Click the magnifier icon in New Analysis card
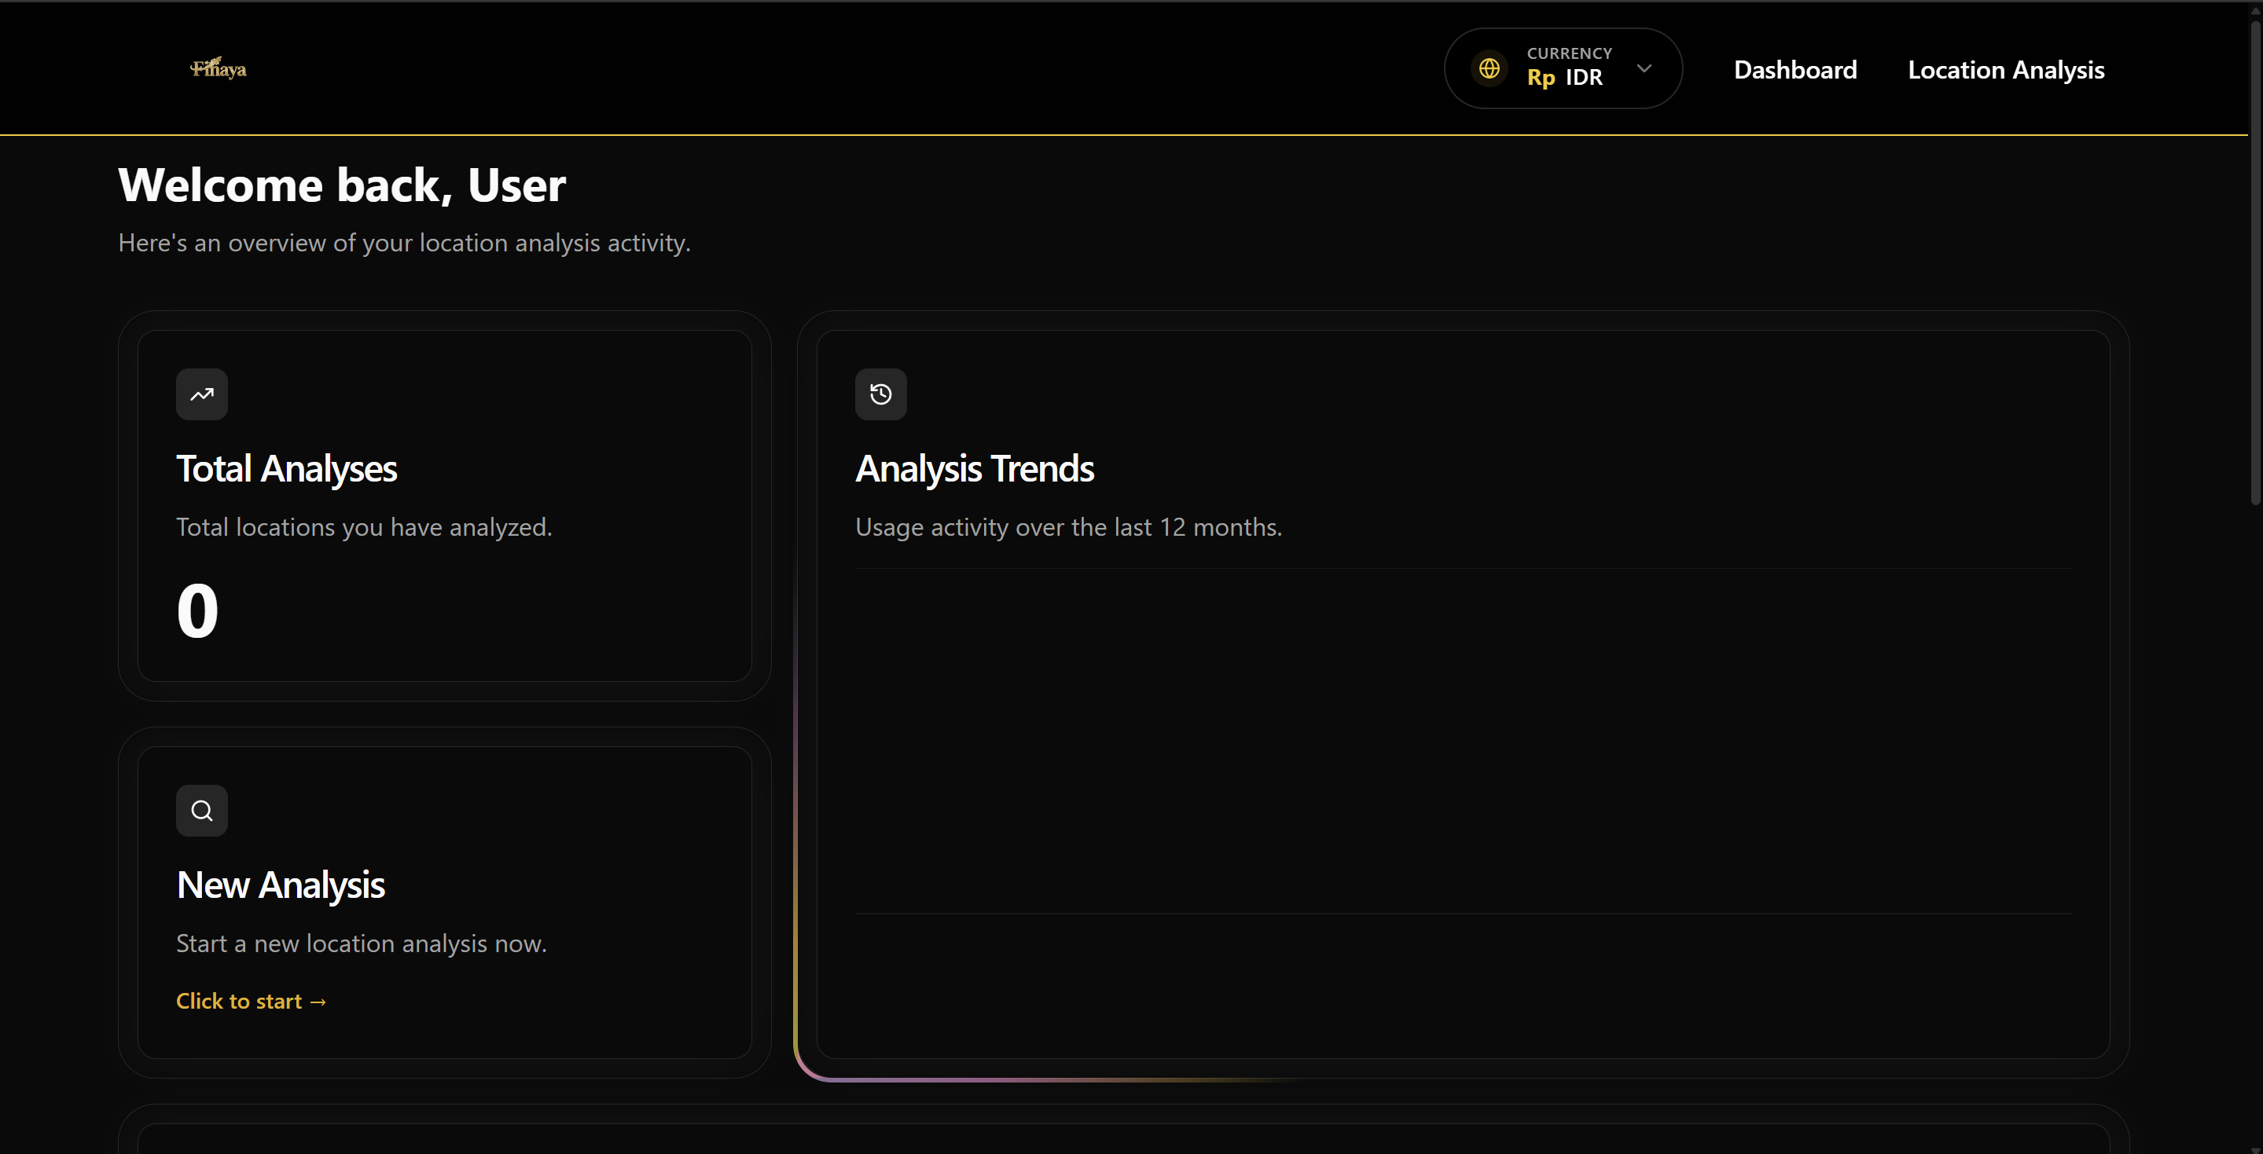Image resolution: width=2263 pixels, height=1154 pixels. pyautogui.click(x=202, y=811)
